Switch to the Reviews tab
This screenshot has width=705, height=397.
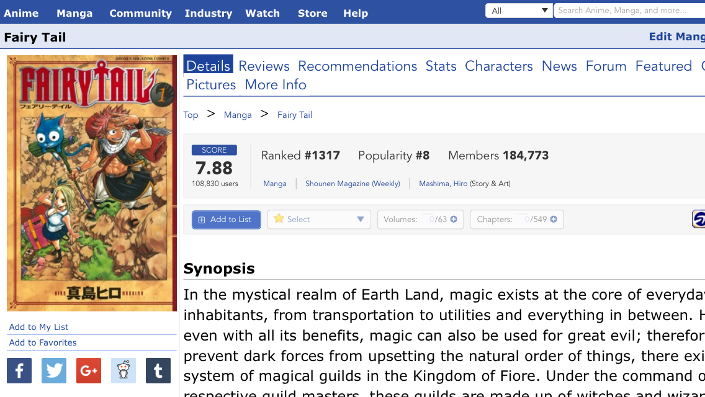[264, 66]
